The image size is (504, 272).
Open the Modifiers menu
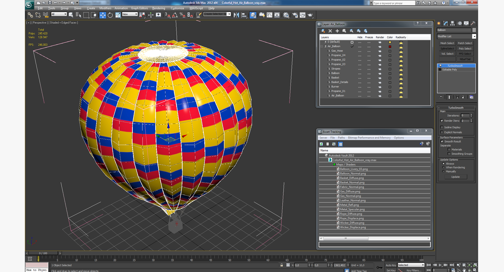pyautogui.click(x=105, y=8)
